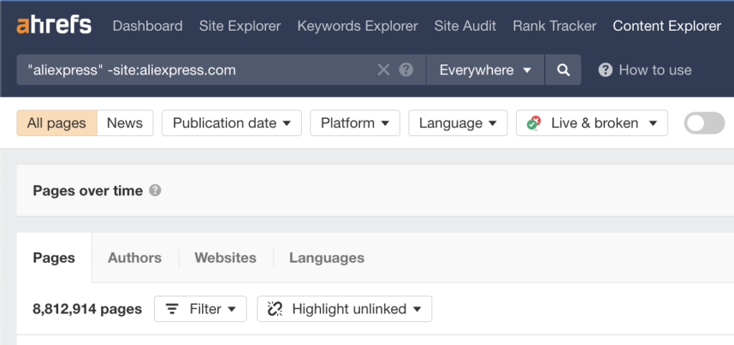734x345 pixels.
Task: Run search with the magnifier button
Action: [563, 70]
